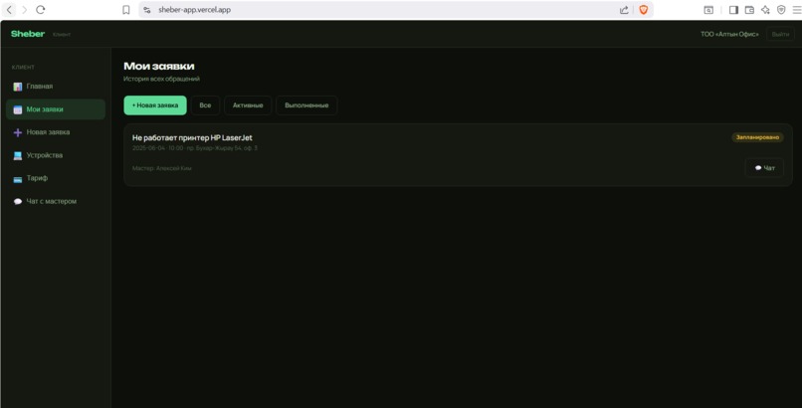Click the speech bubble icon for Чат с мастером

point(17,201)
